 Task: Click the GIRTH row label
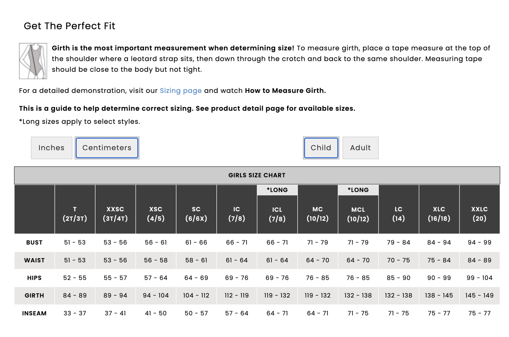click(34, 295)
